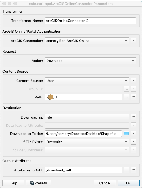The image size is (142, 189).
Task: Expand the ArcGIS Connection dropdown
Action: (87, 41)
